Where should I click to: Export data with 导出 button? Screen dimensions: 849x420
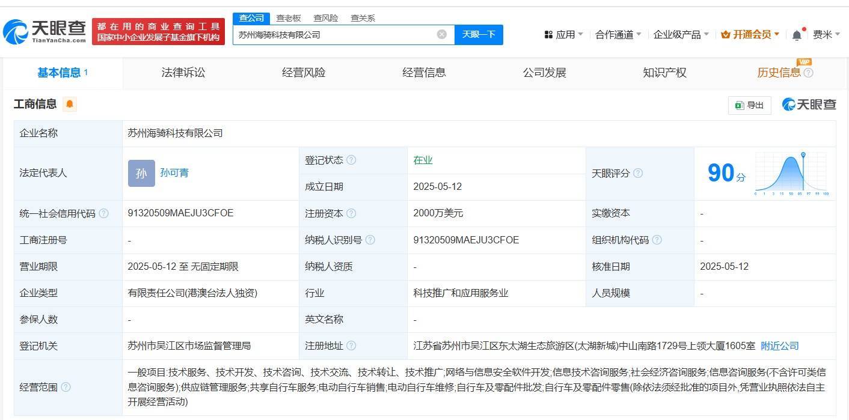[x=749, y=105]
